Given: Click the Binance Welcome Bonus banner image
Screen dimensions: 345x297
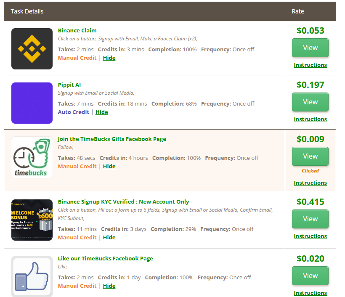Looking at the screenshot, I should coord(32,220).
